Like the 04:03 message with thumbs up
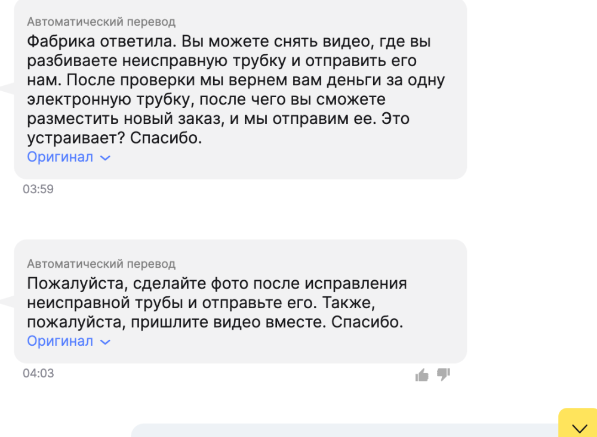 tap(422, 374)
